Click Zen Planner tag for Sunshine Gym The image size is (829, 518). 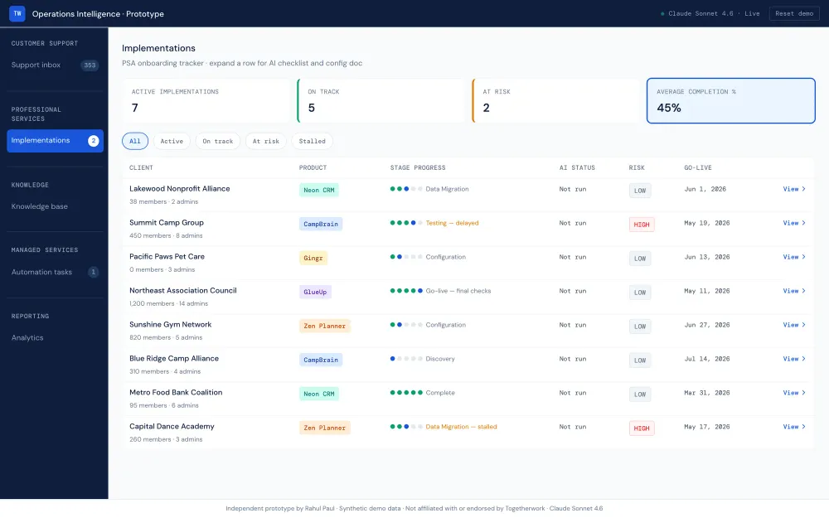coord(324,326)
